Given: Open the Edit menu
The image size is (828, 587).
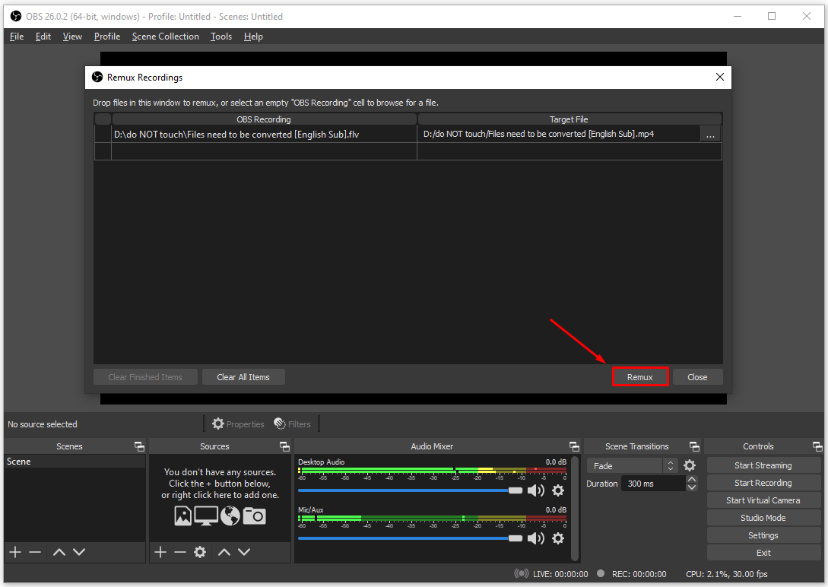Looking at the screenshot, I should coord(43,36).
